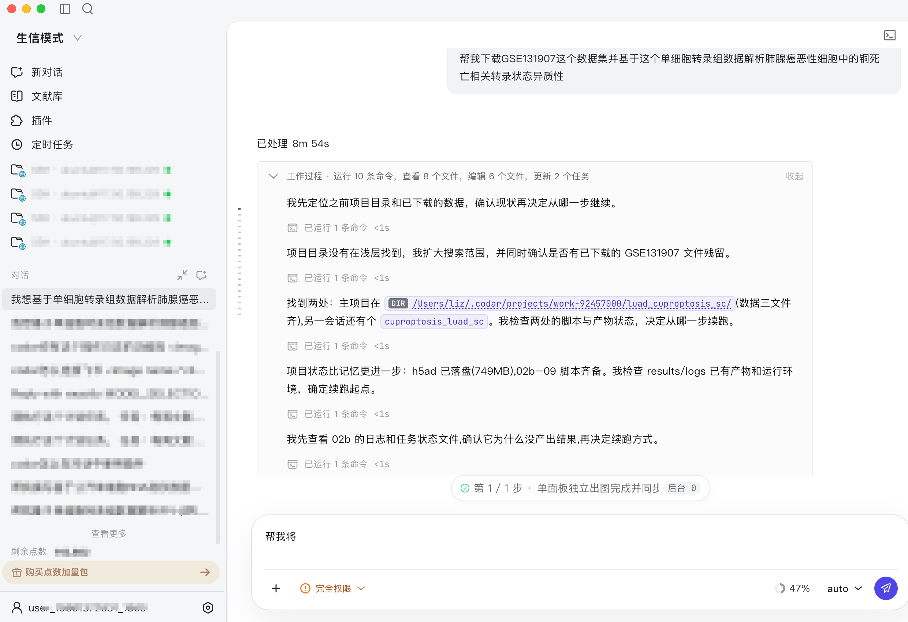Click the 47% context usage indicator

pos(792,588)
